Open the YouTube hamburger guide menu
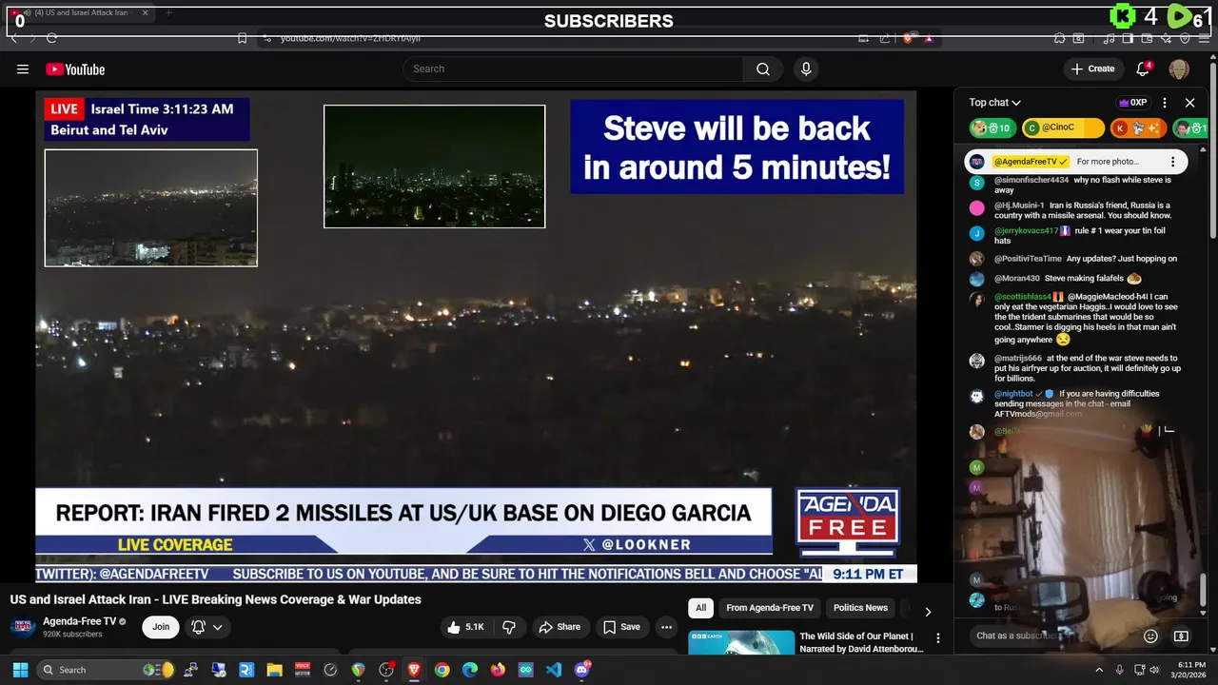 coord(23,68)
